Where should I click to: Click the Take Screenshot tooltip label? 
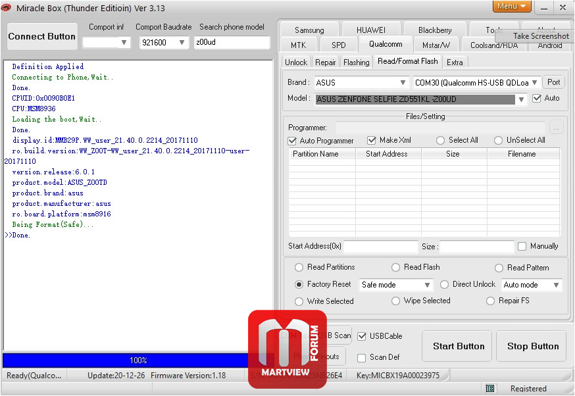click(541, 36)
